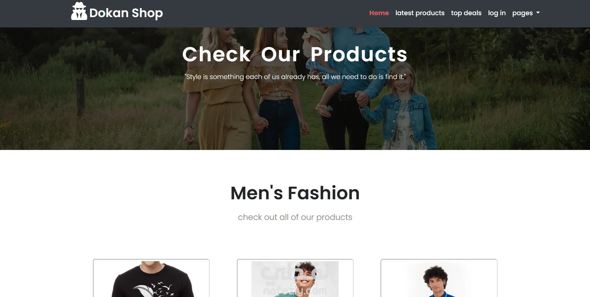Expand the pages dropdown menu
The image size is (590, 297).
tap(526, 13)
